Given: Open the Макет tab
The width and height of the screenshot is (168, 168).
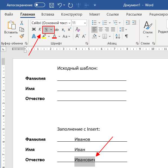Looking at the screenshot, I should click(94, 14).
